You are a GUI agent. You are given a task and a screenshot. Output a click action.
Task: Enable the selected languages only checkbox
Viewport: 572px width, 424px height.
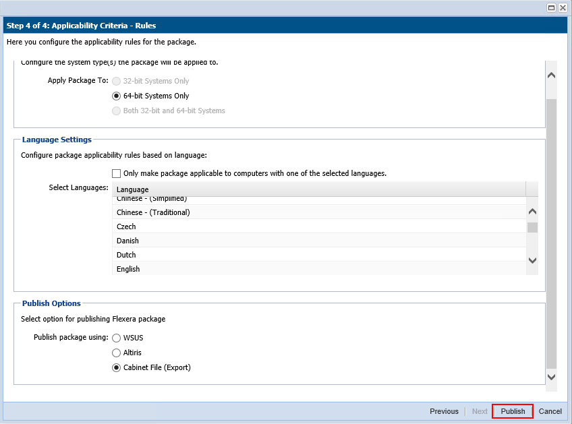pyautogui.click(x=117, y=173)
